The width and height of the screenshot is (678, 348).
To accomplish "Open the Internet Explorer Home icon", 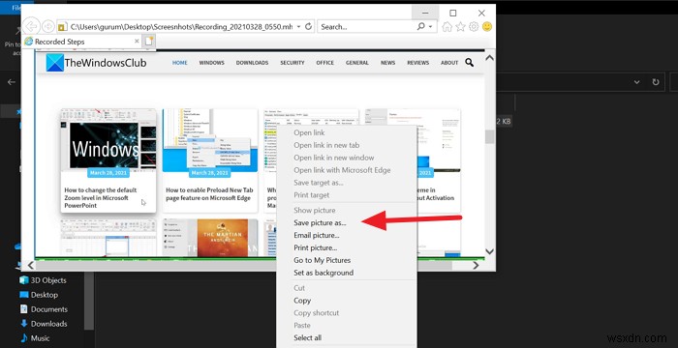I will click(447, 27).
